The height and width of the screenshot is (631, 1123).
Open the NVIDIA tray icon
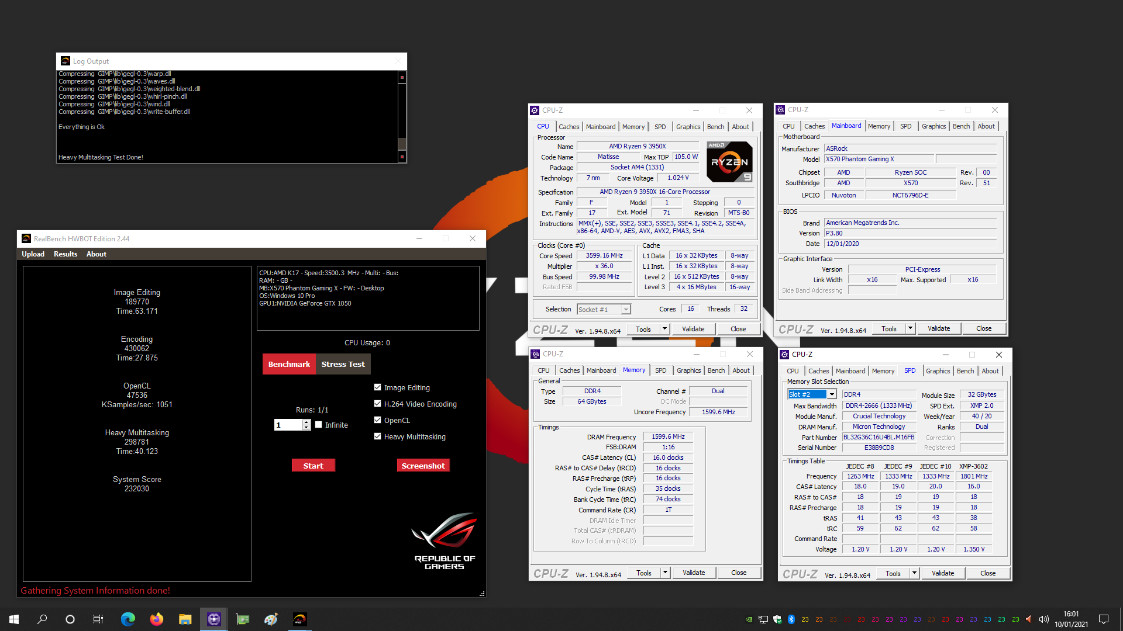pos(749,619)
